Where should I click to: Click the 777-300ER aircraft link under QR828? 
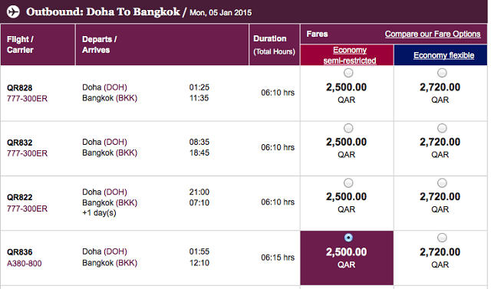click(x=28, y=99)
